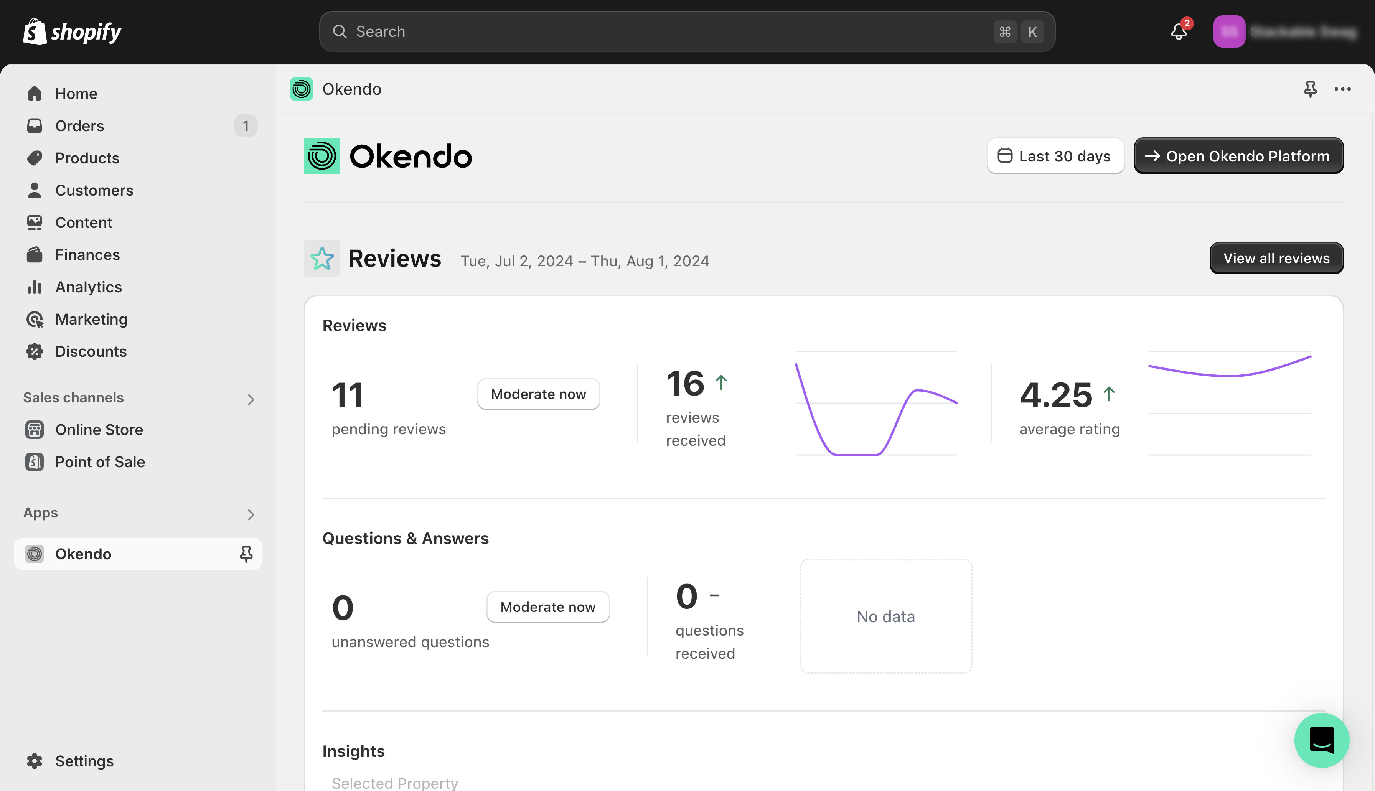Click the Questions & Answers heading
Screen dimensions: 1375x791
[405, 538]
